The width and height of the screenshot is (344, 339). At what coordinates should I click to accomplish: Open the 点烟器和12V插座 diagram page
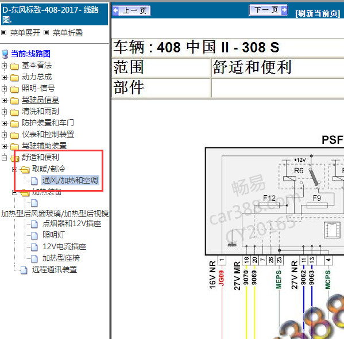[x=72, y=223]
